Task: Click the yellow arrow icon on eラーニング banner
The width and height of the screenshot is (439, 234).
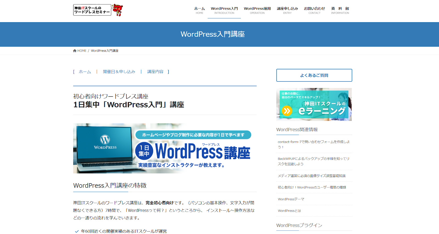Action: (x=287, y=111)
